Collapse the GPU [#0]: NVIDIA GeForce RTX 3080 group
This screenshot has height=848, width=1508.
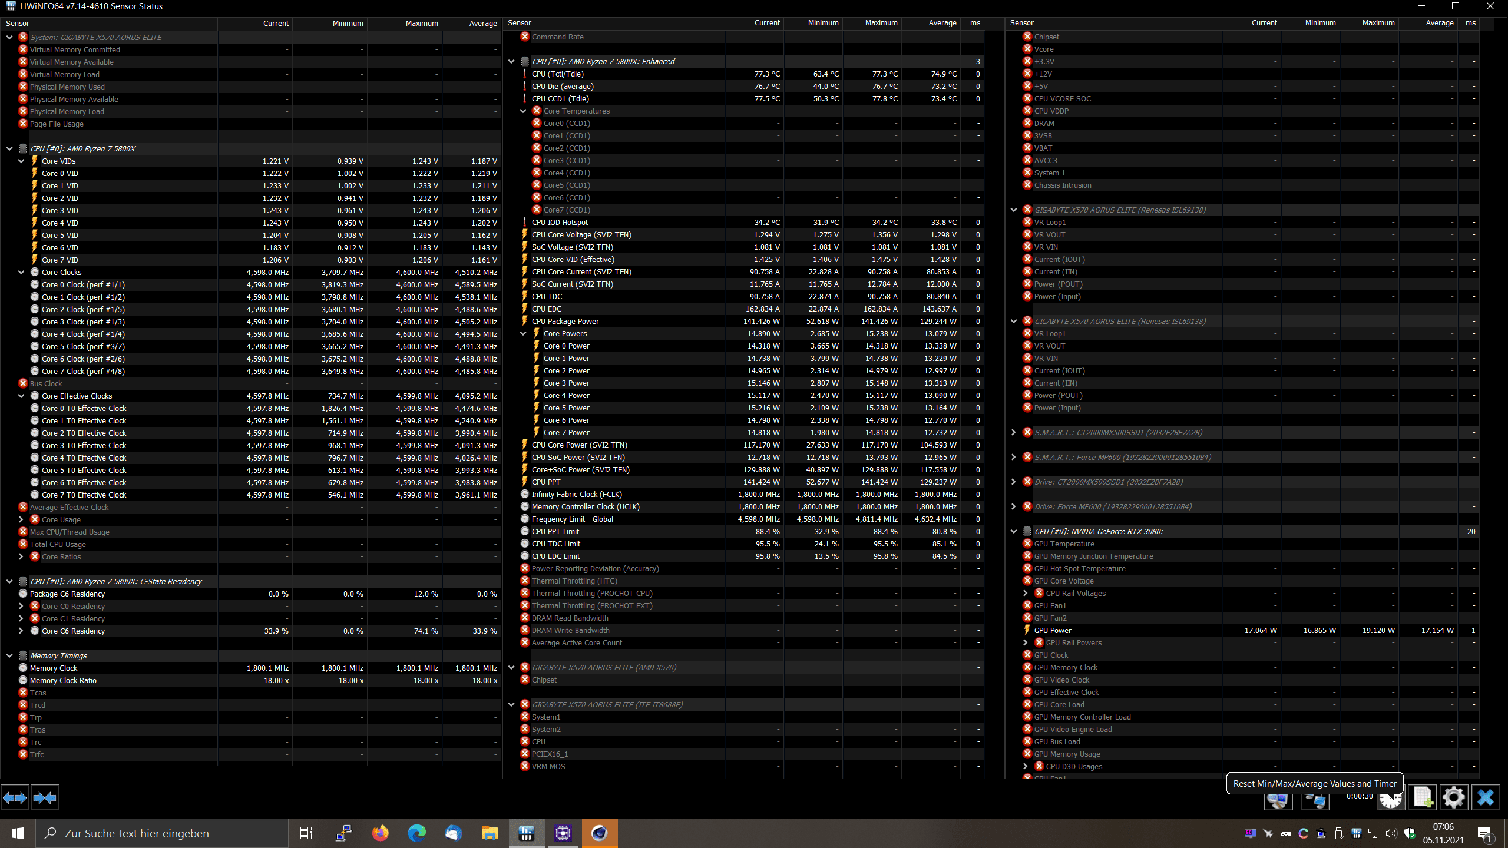coord(1014,531)
